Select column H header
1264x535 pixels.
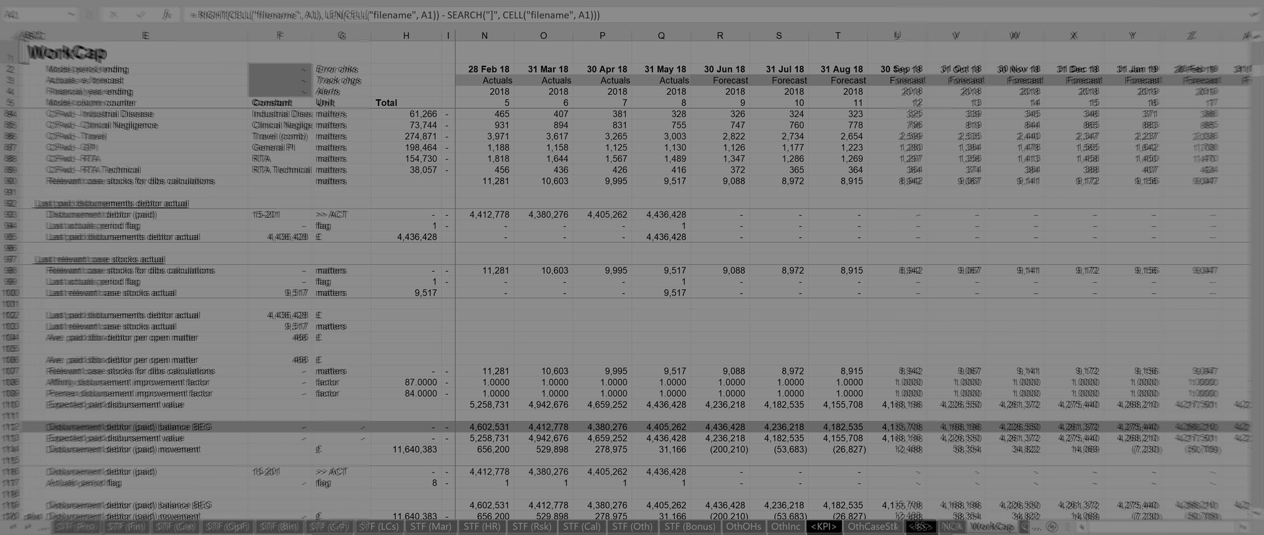point(406,36)
